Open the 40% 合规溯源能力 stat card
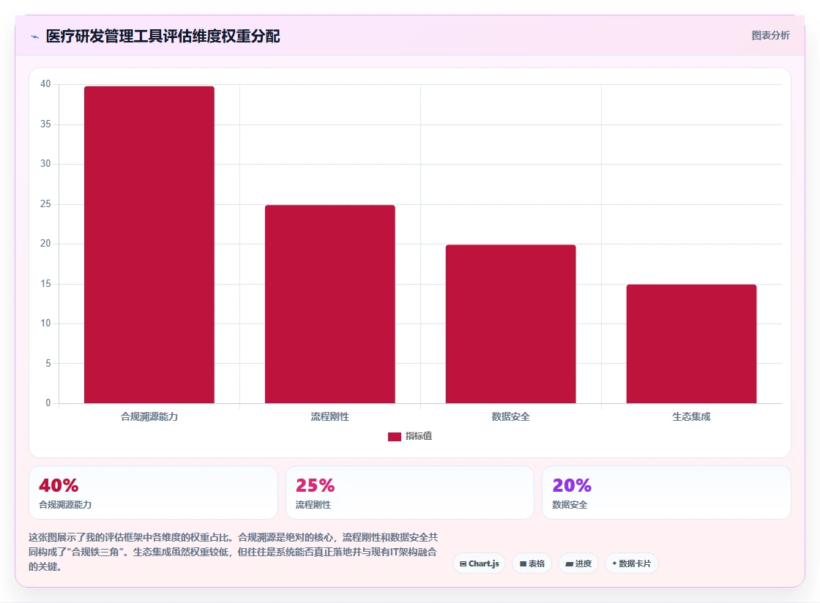This screenshot has width=820, height=603. point(153,492)
